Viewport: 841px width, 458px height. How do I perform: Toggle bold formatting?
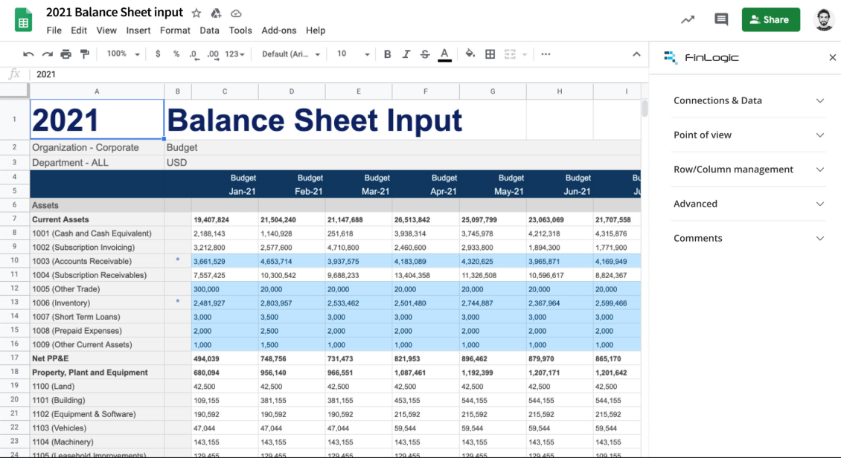pos(387,54)
